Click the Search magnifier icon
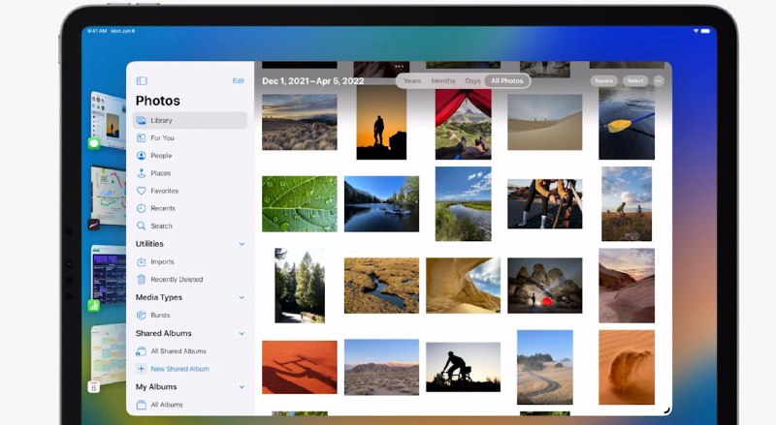This screenshot has width=776, height=425. pyautogui.click(x=141, y=226)
